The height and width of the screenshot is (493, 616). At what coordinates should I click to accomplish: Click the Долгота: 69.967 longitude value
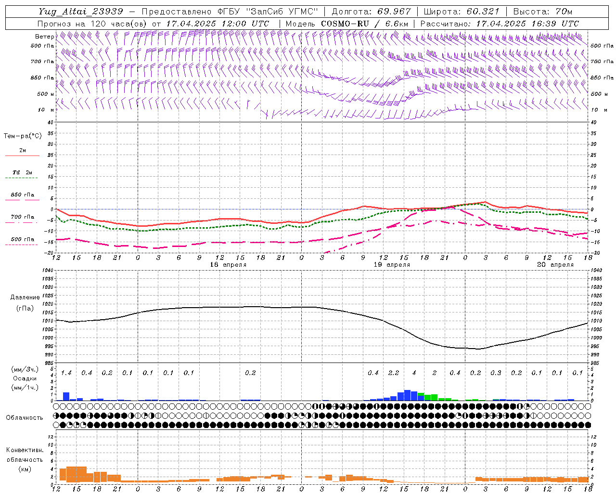372,12
